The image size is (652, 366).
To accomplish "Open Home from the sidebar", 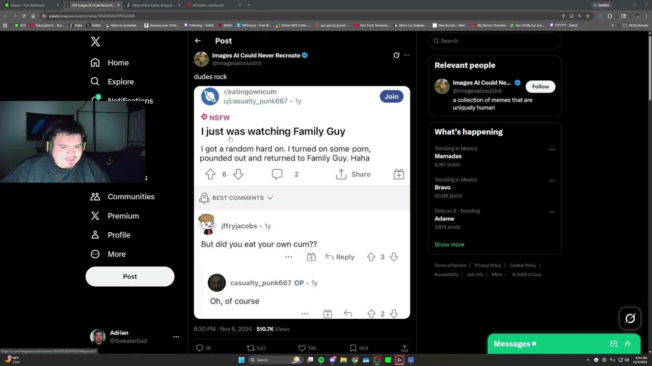I will 110,63.
